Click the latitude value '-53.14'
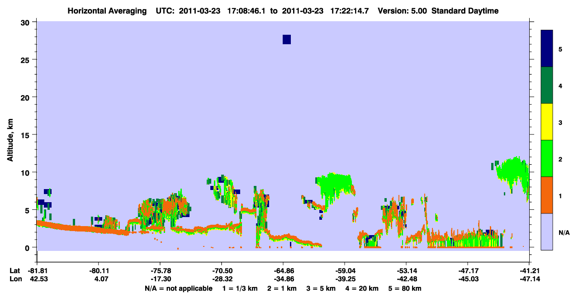588x301 pixels. point(406,271)
